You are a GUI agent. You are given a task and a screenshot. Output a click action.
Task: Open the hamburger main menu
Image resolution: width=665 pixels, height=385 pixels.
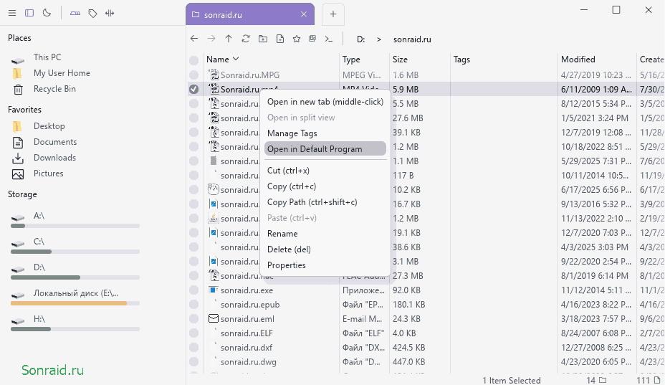(x=12, y=13)
